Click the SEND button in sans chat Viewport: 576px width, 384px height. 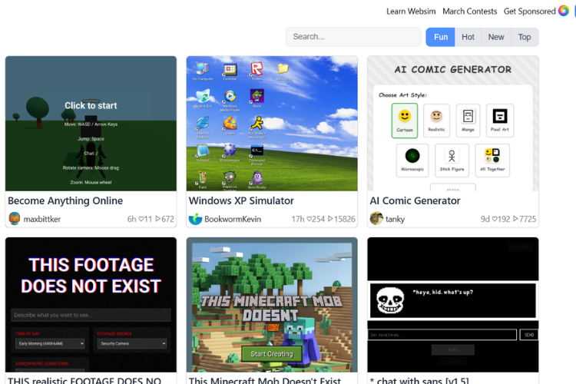pos(529,335)
